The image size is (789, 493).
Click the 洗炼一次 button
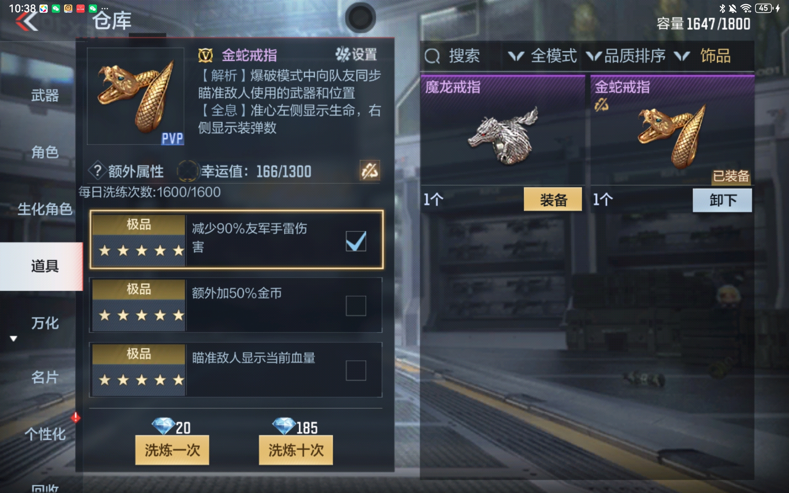[172, 450]
